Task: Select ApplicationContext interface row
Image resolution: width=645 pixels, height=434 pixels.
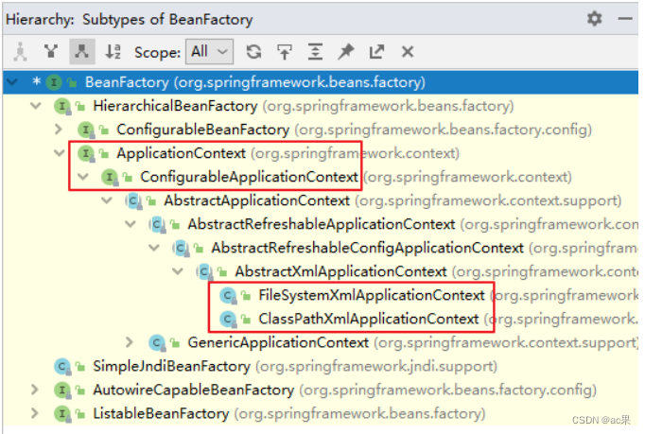Action: (321, 153)
